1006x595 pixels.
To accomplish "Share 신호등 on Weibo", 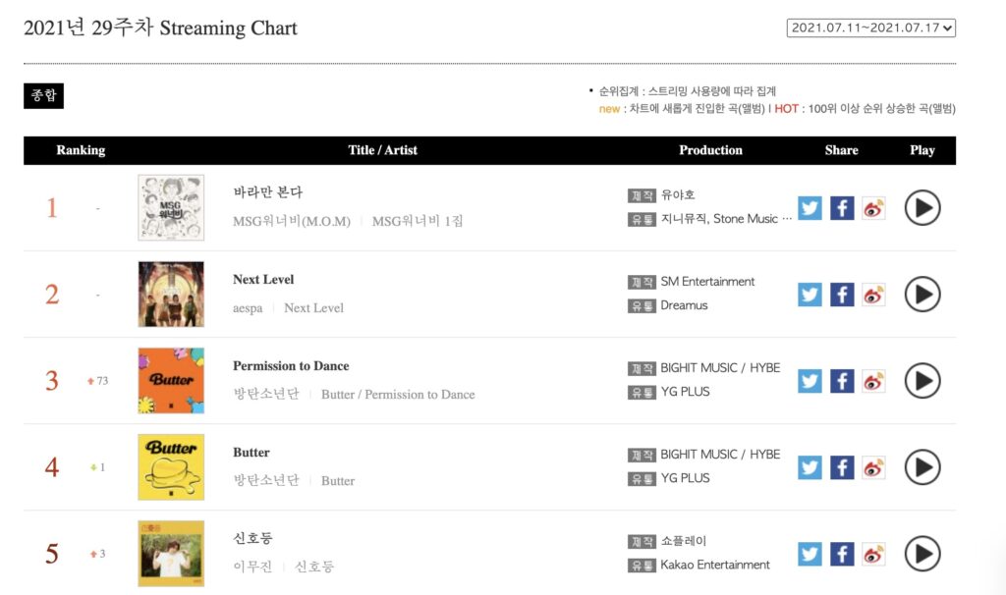I will click(873, 554).
